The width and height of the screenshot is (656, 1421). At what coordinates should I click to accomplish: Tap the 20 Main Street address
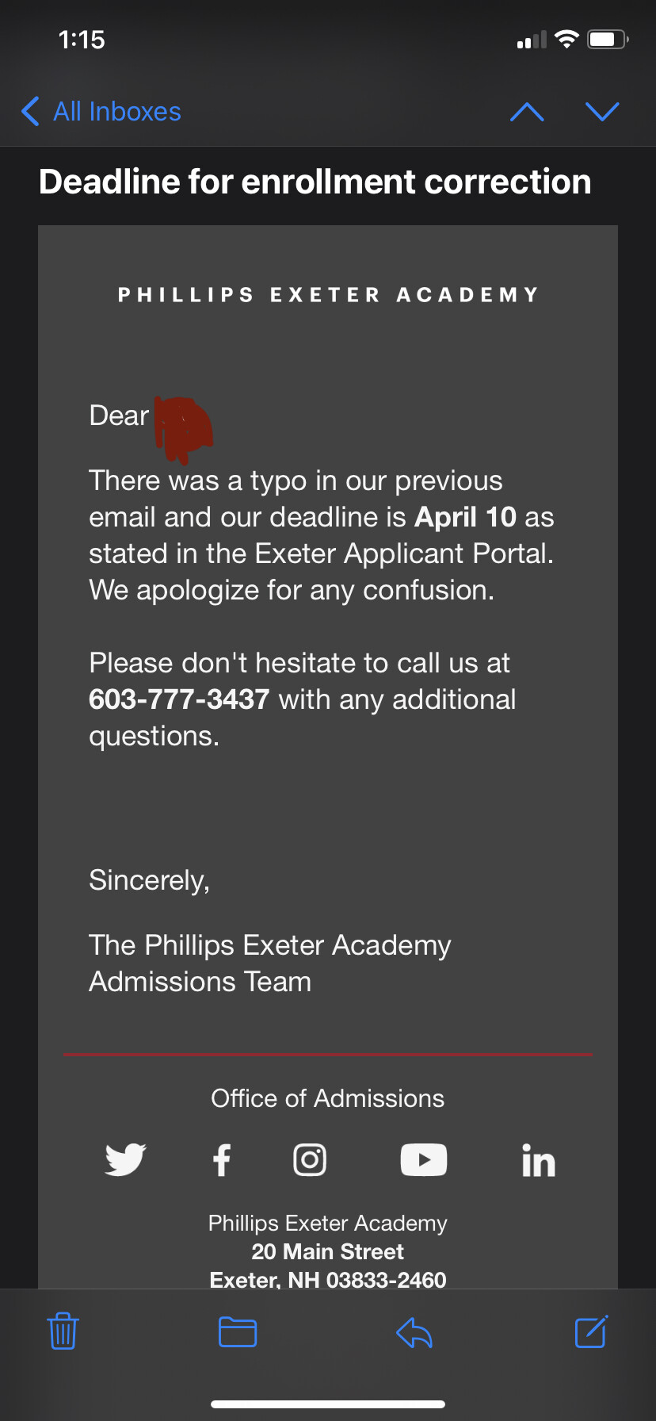tap(327, 1251)
